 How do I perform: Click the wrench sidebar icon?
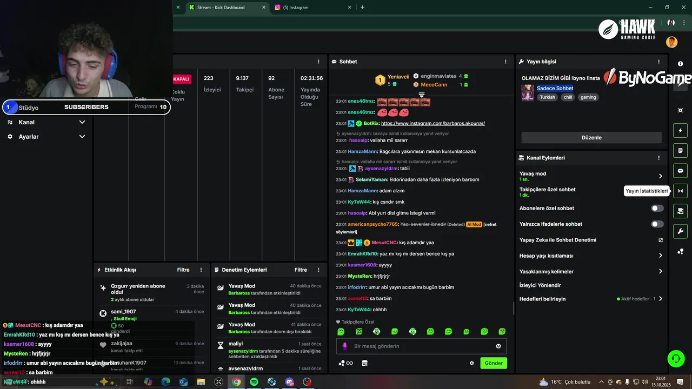pos(680,231)
